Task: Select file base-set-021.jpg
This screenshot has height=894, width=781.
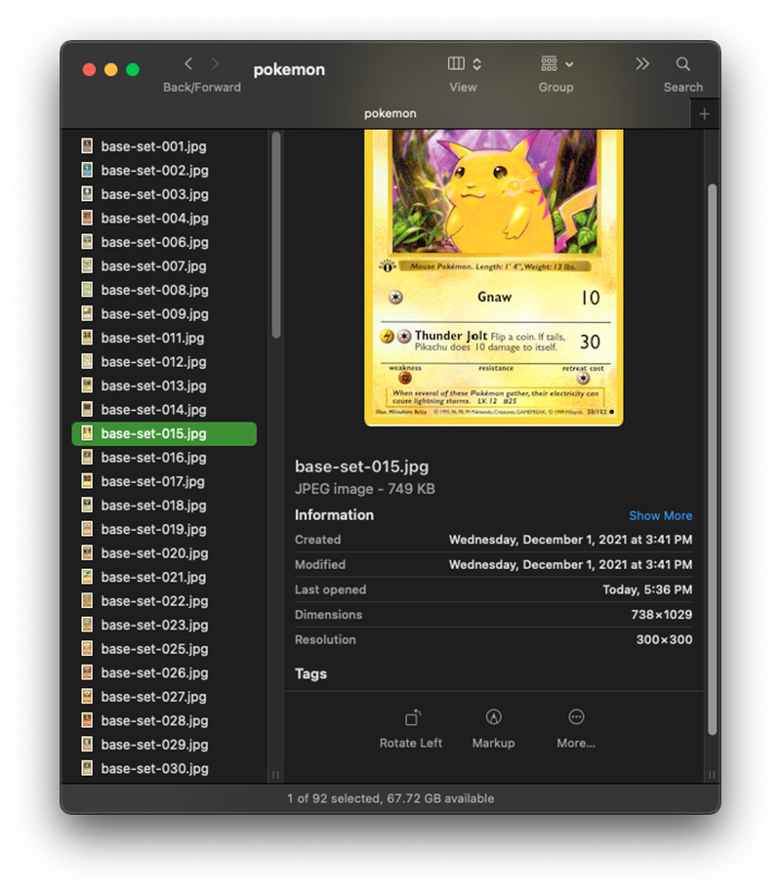Action: click(x=164, y=578)
